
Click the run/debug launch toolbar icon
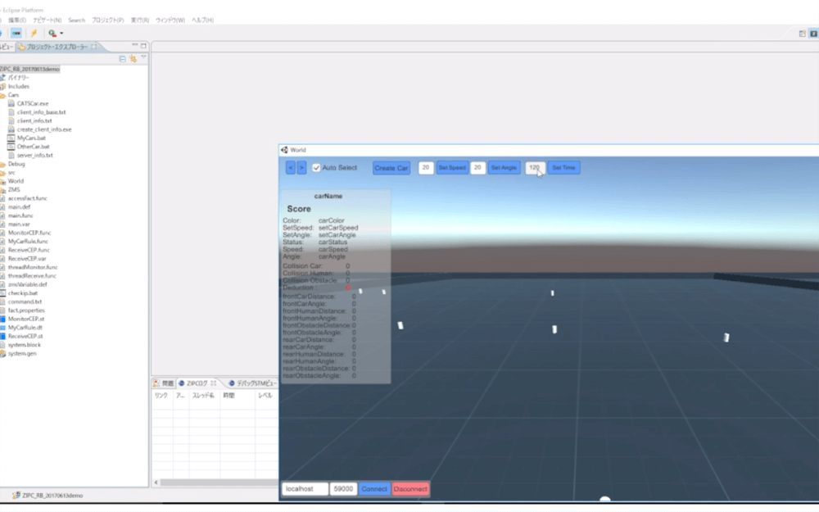coord(52,33)
